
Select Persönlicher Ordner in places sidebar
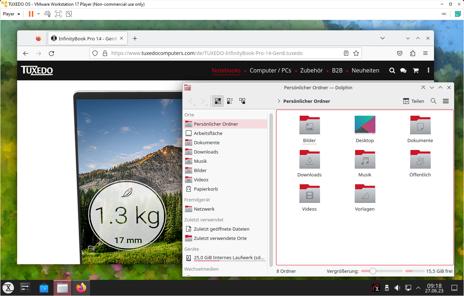(x=225, y=124)
